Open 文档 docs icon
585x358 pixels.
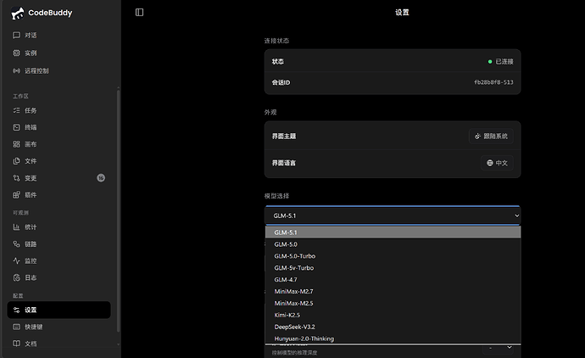(16, 344)
